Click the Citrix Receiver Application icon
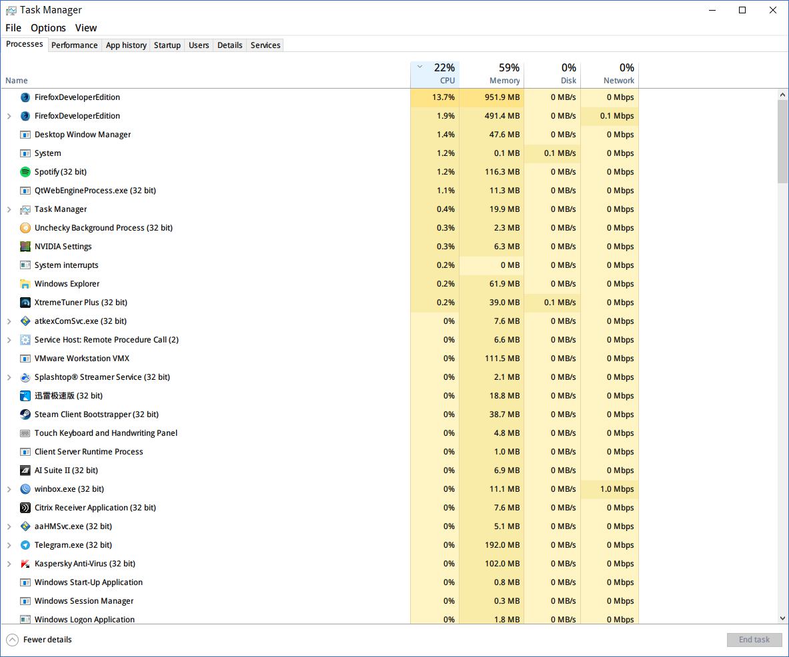Viewport: 789px width, 657px height. pos(25,508)
